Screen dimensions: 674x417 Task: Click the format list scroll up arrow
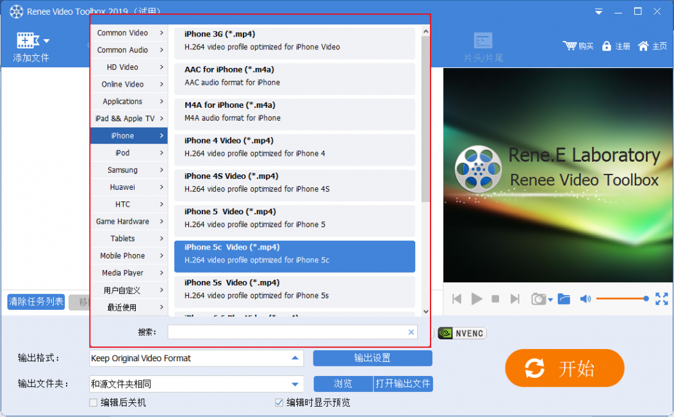tap(425, 31)
